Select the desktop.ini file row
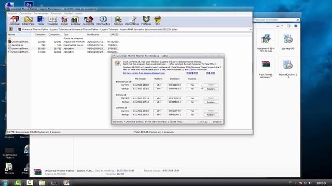Image resolution: width=332 pixels, height=186 pixels. tap(63, 45)
